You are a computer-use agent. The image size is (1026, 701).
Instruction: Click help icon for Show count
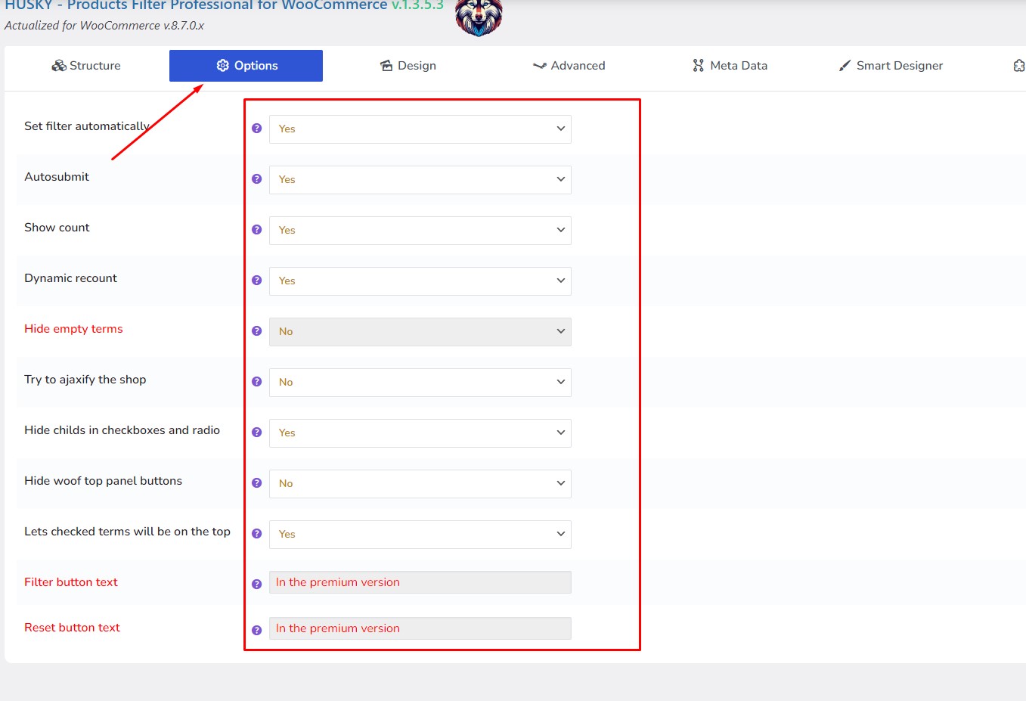tap(257, 230)
